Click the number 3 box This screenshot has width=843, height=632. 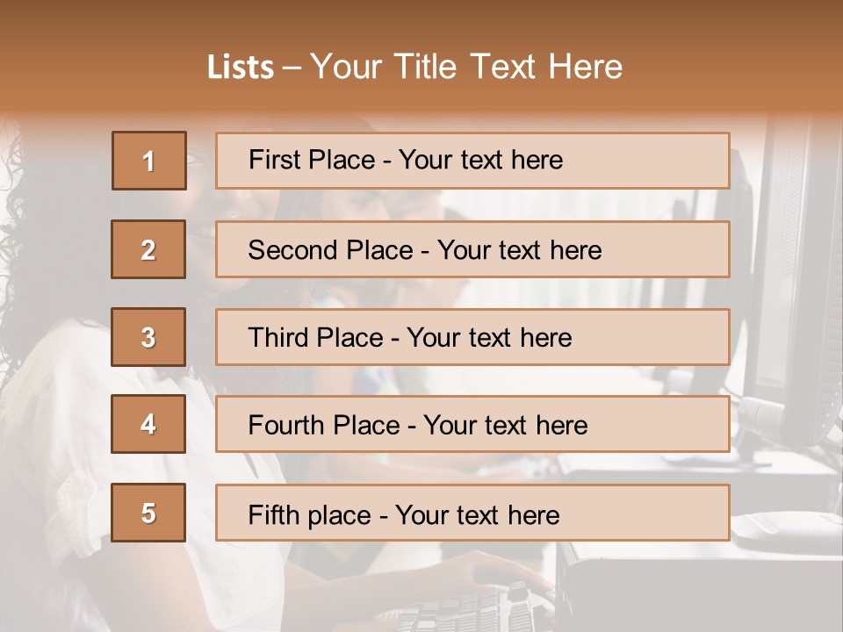pos(148,337)
